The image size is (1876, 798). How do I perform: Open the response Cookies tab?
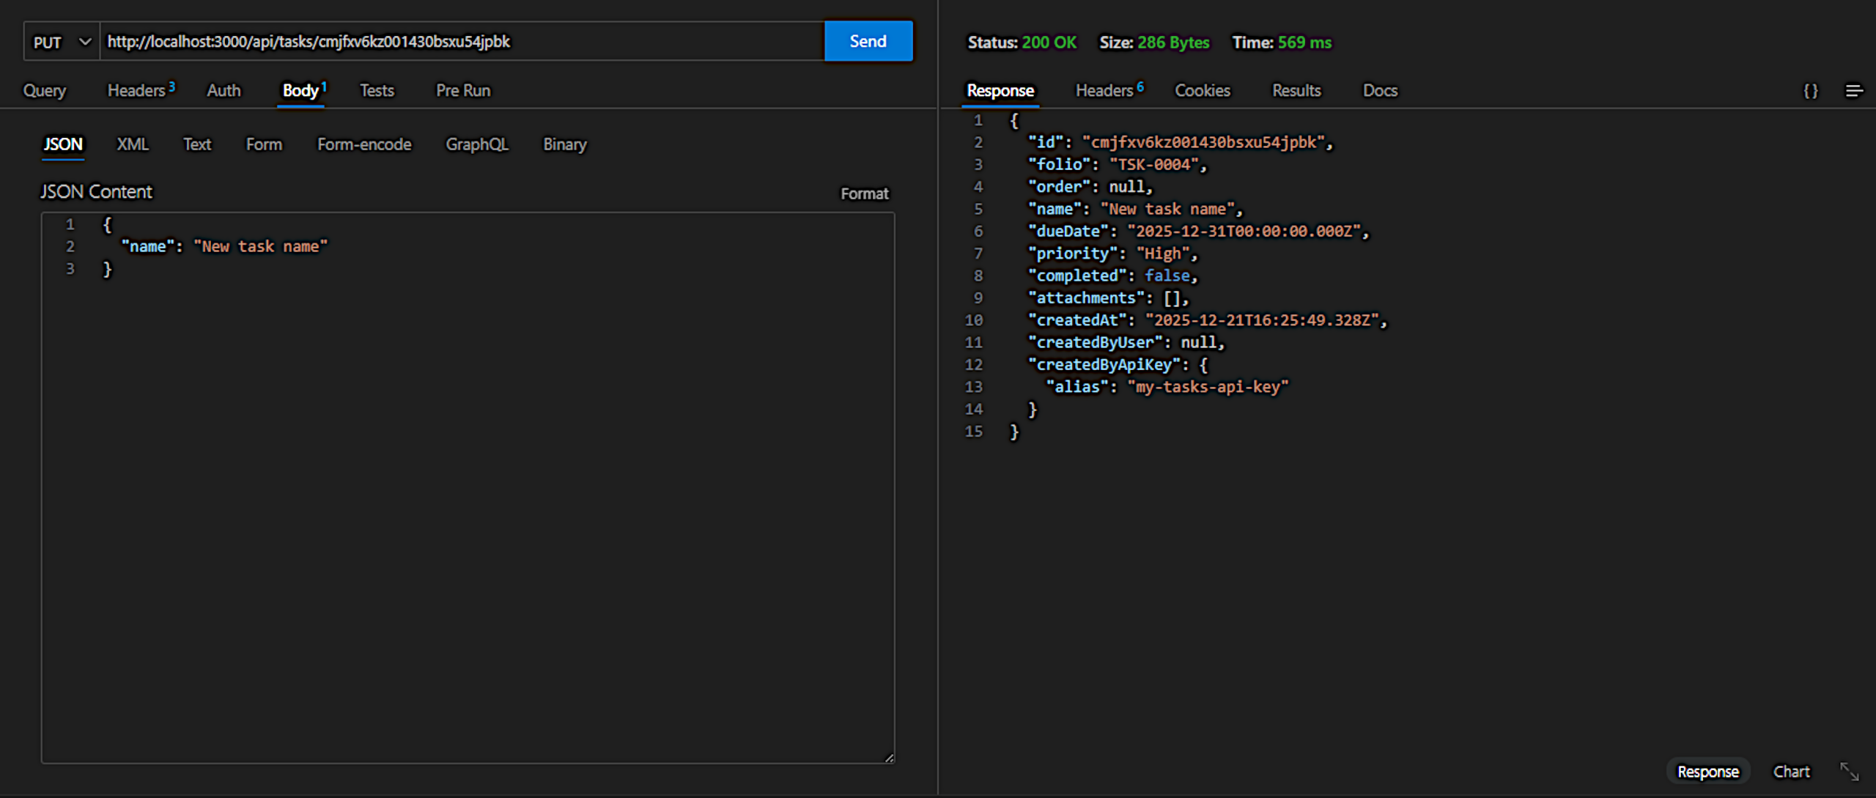(x=1202, y=91)
